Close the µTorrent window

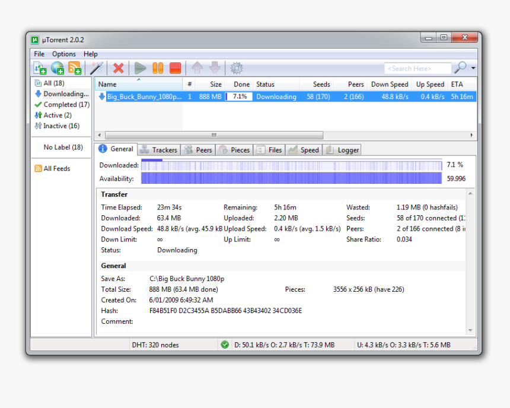pyautogui.click(x=464, y=38)
